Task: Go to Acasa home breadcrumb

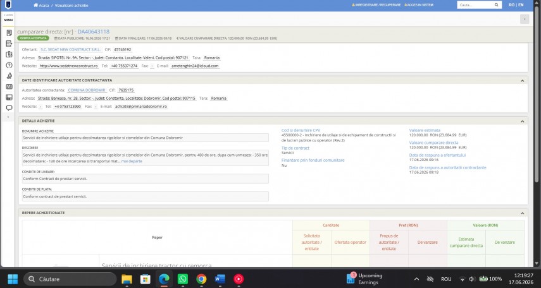Action: 41,6
